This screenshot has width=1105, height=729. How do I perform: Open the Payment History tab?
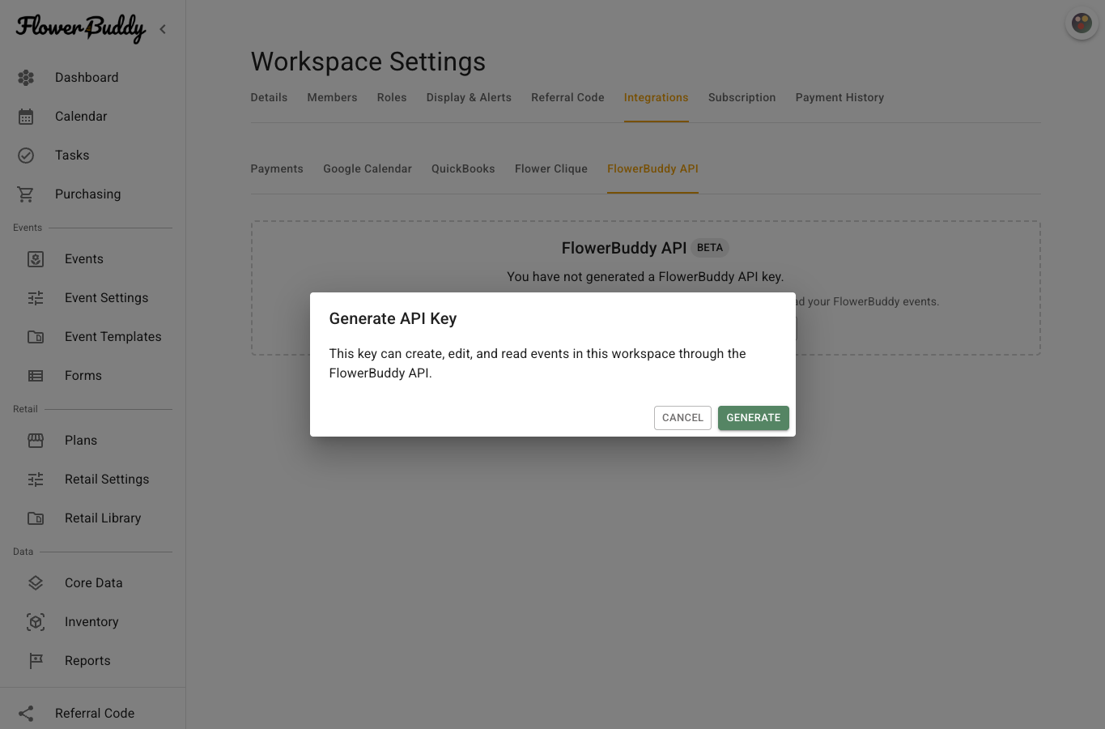(x=839, y=98)
